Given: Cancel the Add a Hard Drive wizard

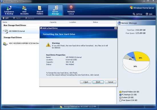Looking at the screenshot, I should pos(110,82).
